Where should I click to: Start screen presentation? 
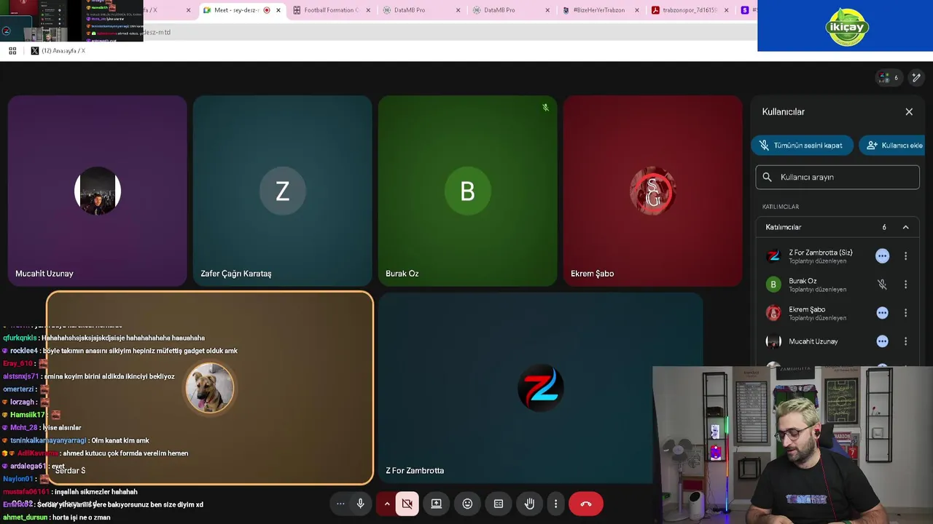pos(436,504)
